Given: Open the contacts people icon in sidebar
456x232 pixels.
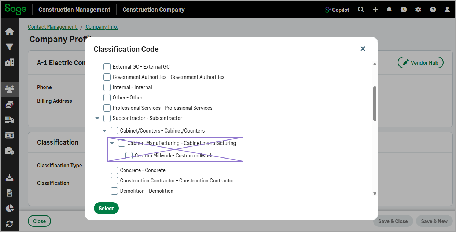Looking at the screenshot, I should click(10, 89).
